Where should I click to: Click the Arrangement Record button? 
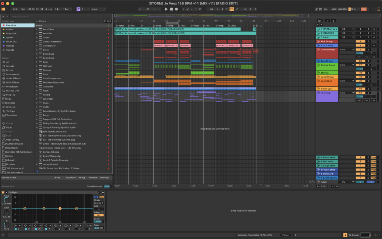tap(176, 9)
